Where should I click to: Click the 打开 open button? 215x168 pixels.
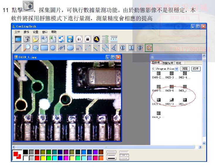pyautogui.click(x=196, y=69)
